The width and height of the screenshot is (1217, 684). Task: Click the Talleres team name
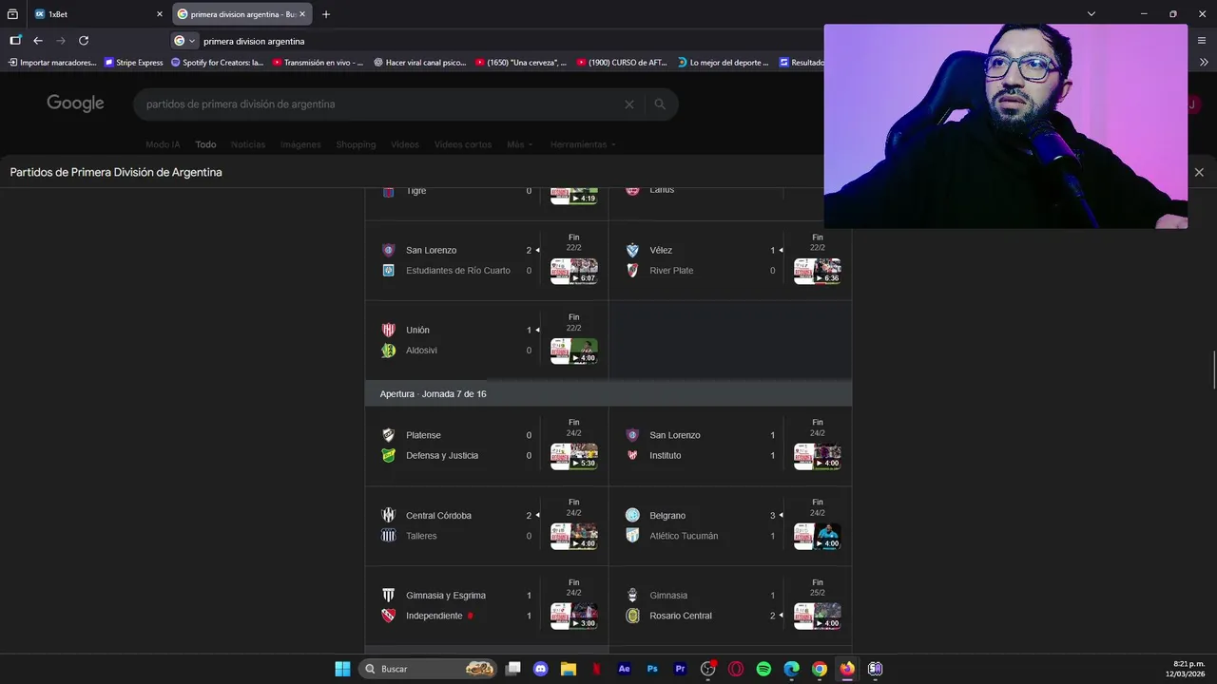[x=421, y=536]
